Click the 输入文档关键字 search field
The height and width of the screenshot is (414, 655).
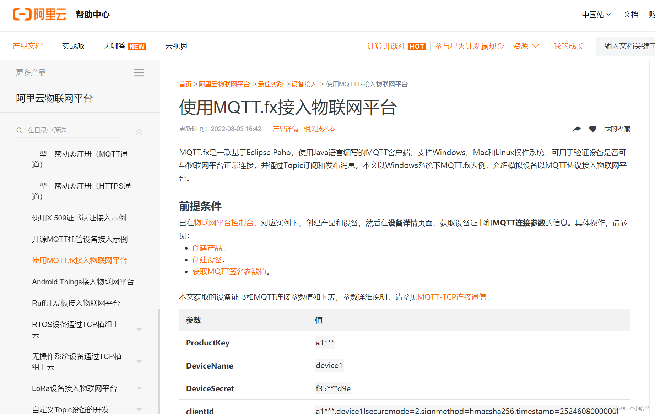tap(629, 46)
